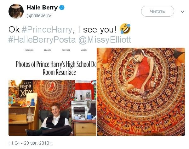Open the #HalleBerryPosta hashtag
Viewport: 189px width, 149px height.
pos(42,40)
